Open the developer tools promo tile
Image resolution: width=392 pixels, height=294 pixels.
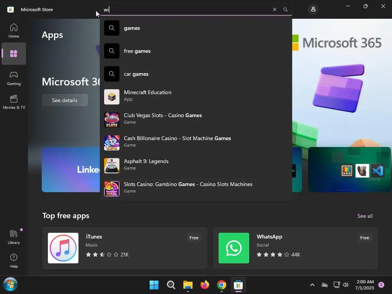(x=349, y=170)
